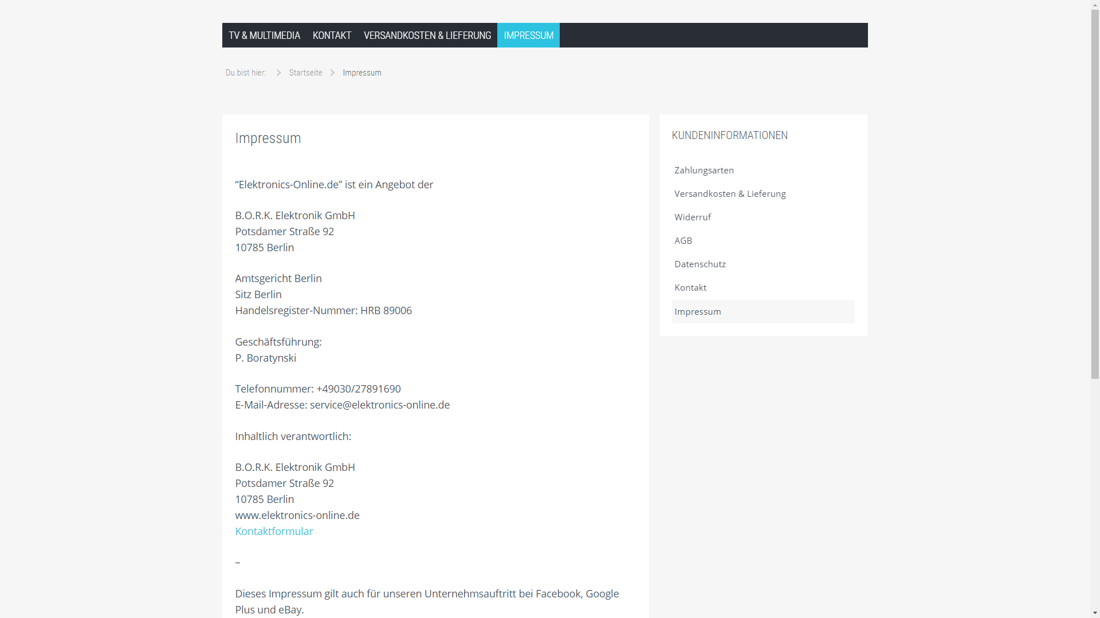
Task: Open Versandkosten & Lieferung in top navigation
Action: 427,35
